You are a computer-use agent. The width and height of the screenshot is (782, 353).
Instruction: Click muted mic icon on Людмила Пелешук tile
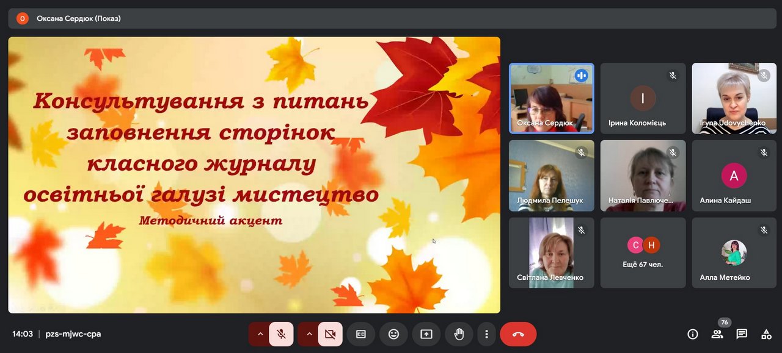click(x=581, y=153)
